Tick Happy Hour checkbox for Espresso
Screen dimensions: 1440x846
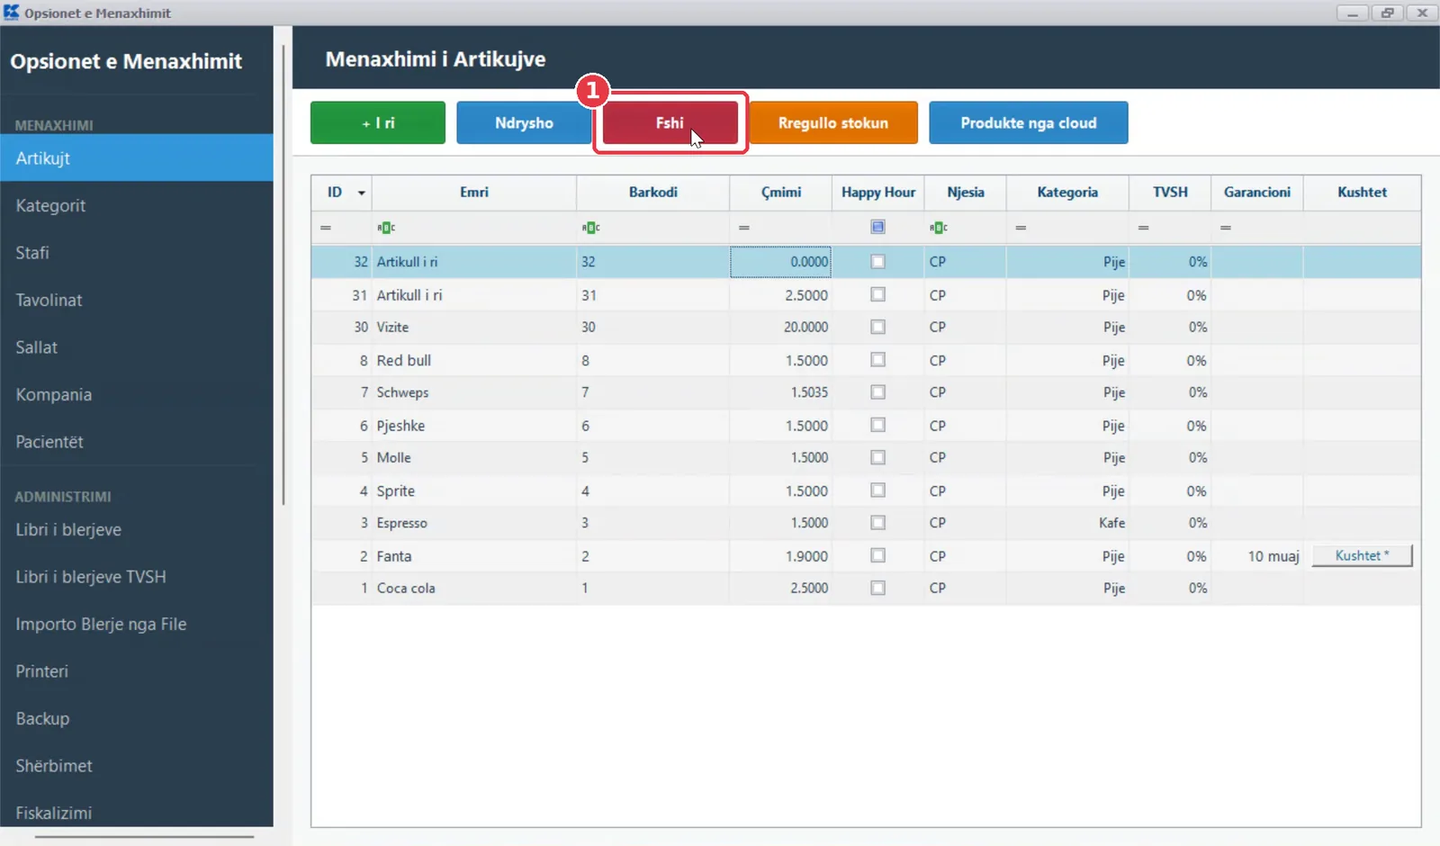877,523
